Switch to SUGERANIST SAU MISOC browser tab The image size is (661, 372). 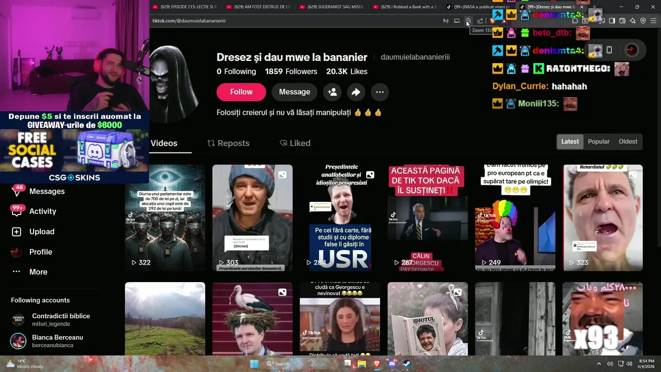[333, 7]
